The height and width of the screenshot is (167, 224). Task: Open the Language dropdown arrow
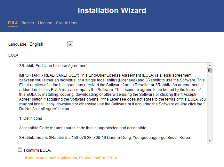pyautogui.click(x=70, y=44)
